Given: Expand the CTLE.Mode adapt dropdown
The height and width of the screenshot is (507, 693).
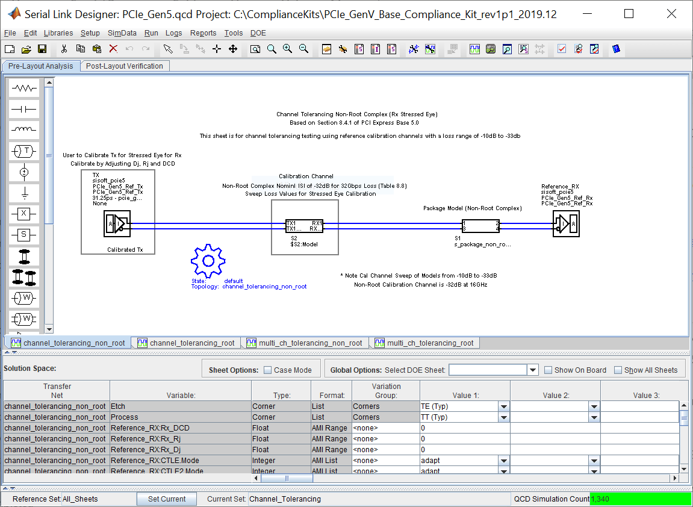Looking at the screenshot, I should point(503,461).
